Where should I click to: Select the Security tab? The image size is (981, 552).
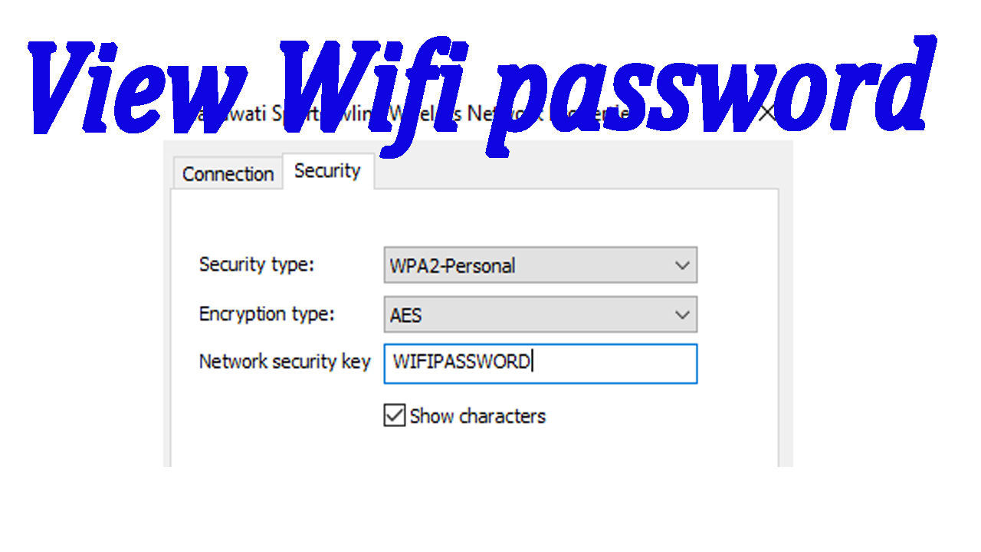(327, 170)
